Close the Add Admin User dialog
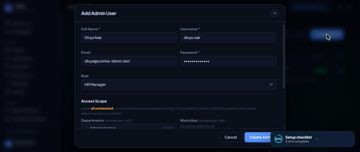This screenshot has height=152, width=360. point(275,13)
